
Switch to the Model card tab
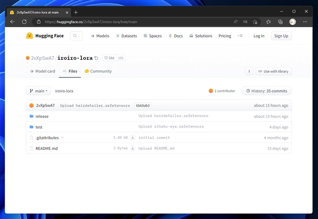[42, 71]
